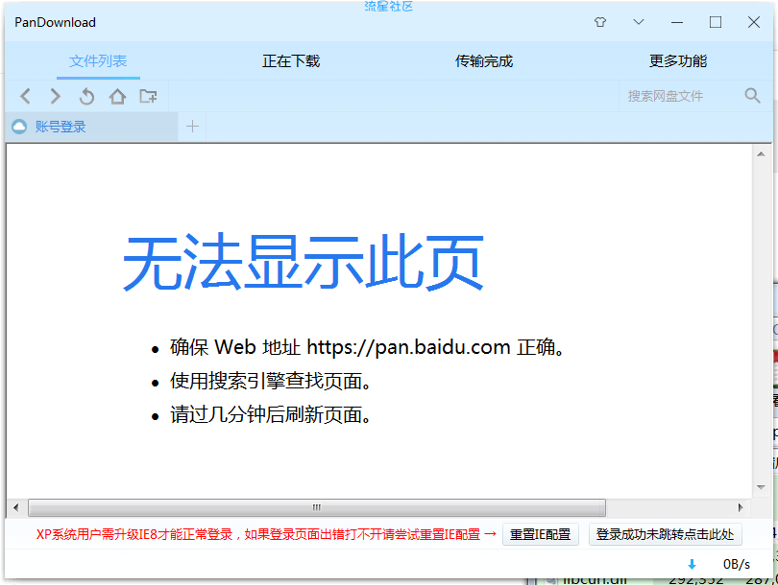Click the 使用搜索引擎查找页面 line
The height and width of the screenshot is (585, 778).
[270, 382]
